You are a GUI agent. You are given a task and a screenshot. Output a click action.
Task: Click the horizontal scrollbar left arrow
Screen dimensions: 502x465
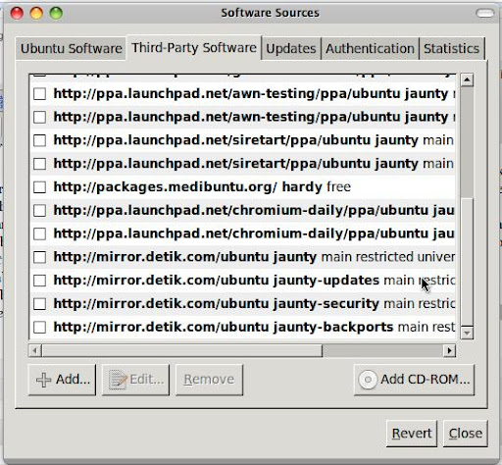[x=35, y=350]
